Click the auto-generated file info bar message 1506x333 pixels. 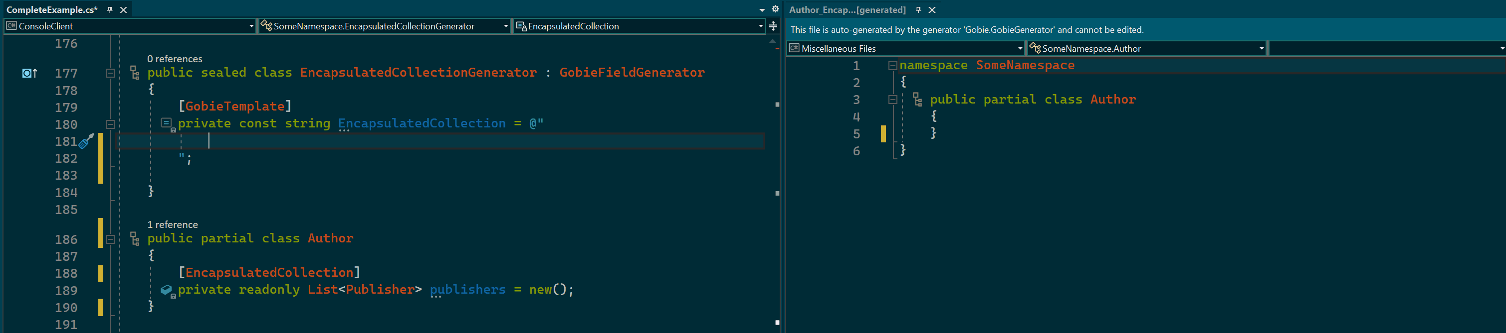pyautogui.click(x=967, y=30)
